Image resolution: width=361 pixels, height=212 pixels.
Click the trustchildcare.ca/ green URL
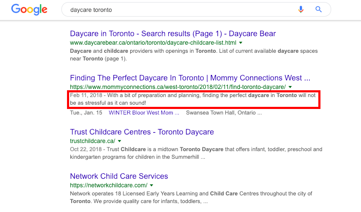coord(93,141)
